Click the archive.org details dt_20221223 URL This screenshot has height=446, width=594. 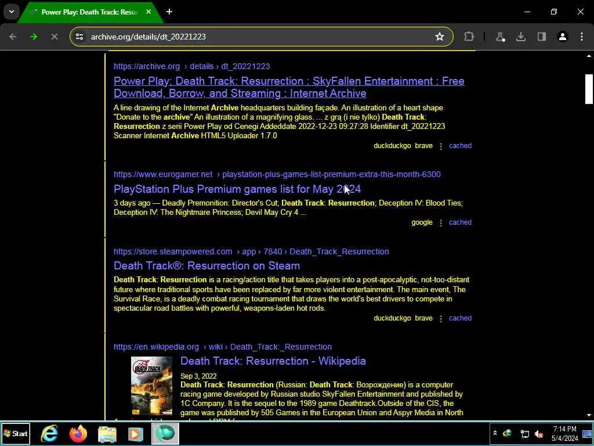coord(191,66)
